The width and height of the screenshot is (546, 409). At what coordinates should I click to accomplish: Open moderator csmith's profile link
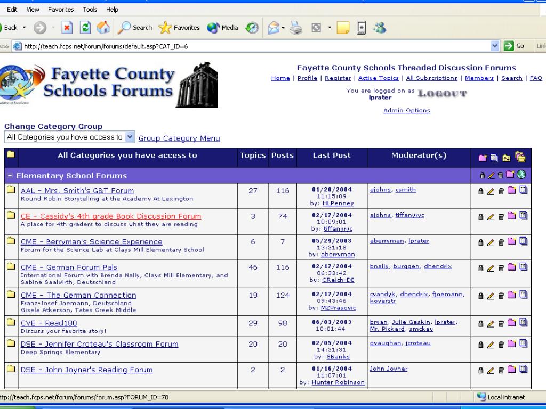point(406,190)
